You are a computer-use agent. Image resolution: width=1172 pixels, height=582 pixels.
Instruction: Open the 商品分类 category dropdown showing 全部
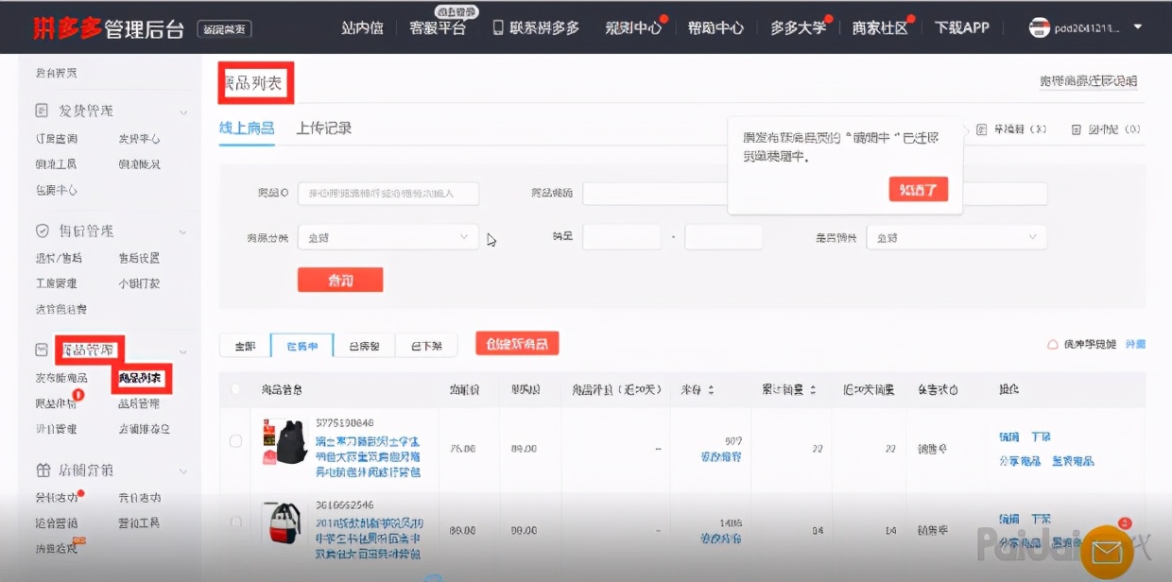pos(388,236)
